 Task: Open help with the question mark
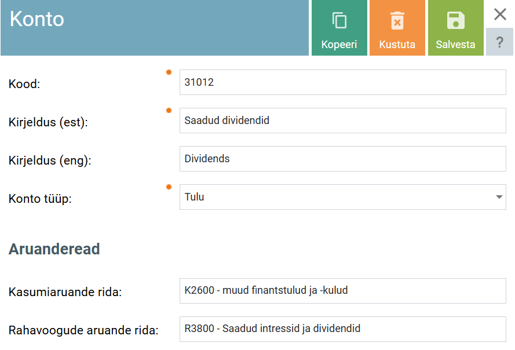tap(500, 42)
